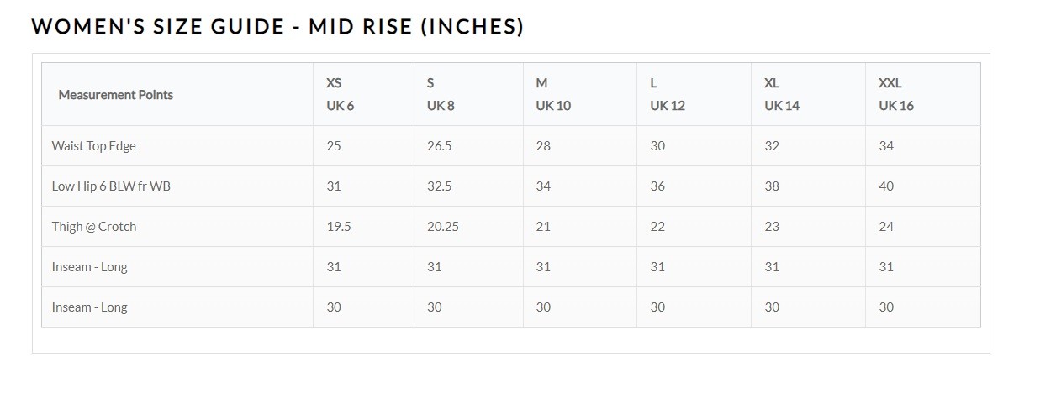Click the 19.5 thigh measurement cell

[x=339, y=227]
